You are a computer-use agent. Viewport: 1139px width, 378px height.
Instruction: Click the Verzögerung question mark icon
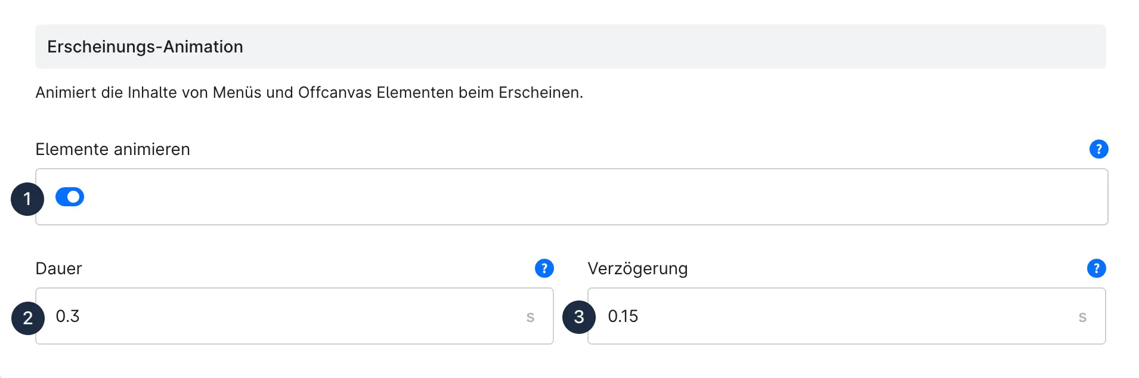point(1096,268)
